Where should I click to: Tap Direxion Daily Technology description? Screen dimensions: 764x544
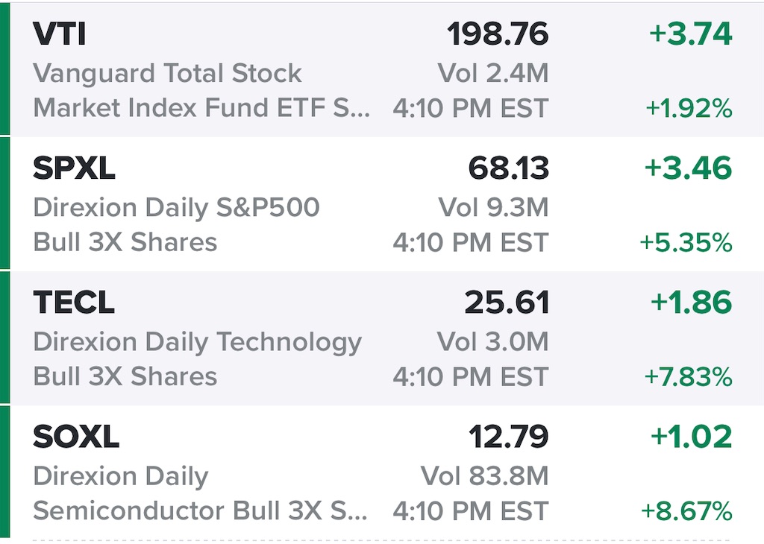(x=197, y=342)
